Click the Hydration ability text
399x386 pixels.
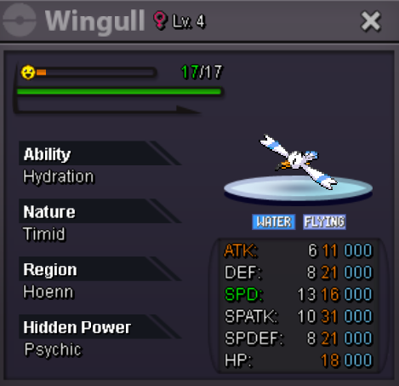click(59, 177)
